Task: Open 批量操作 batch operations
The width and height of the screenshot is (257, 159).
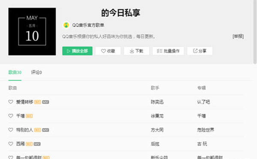Action: pos(168,51)
